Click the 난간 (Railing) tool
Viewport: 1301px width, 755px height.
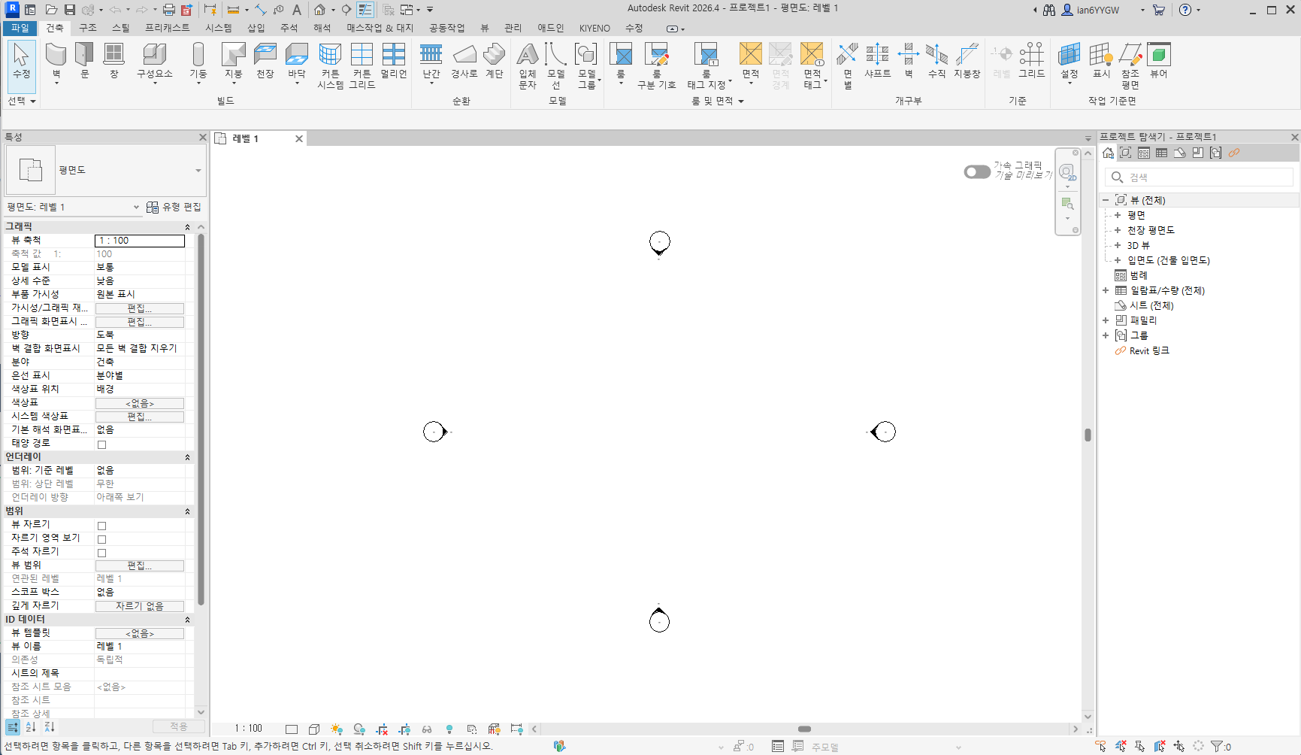[x=431, y=56]
